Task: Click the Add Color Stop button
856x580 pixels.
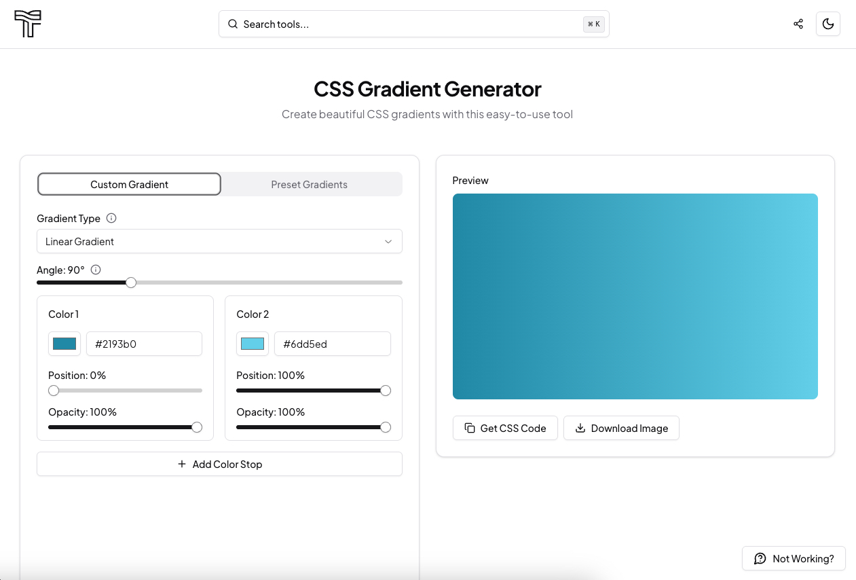Action: click(x=219, y=464)
